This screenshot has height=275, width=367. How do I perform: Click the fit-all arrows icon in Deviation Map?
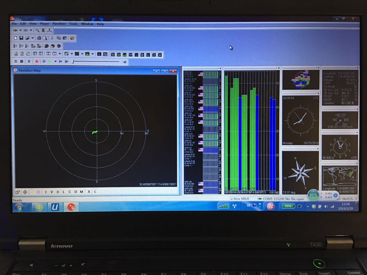(25, 192)
